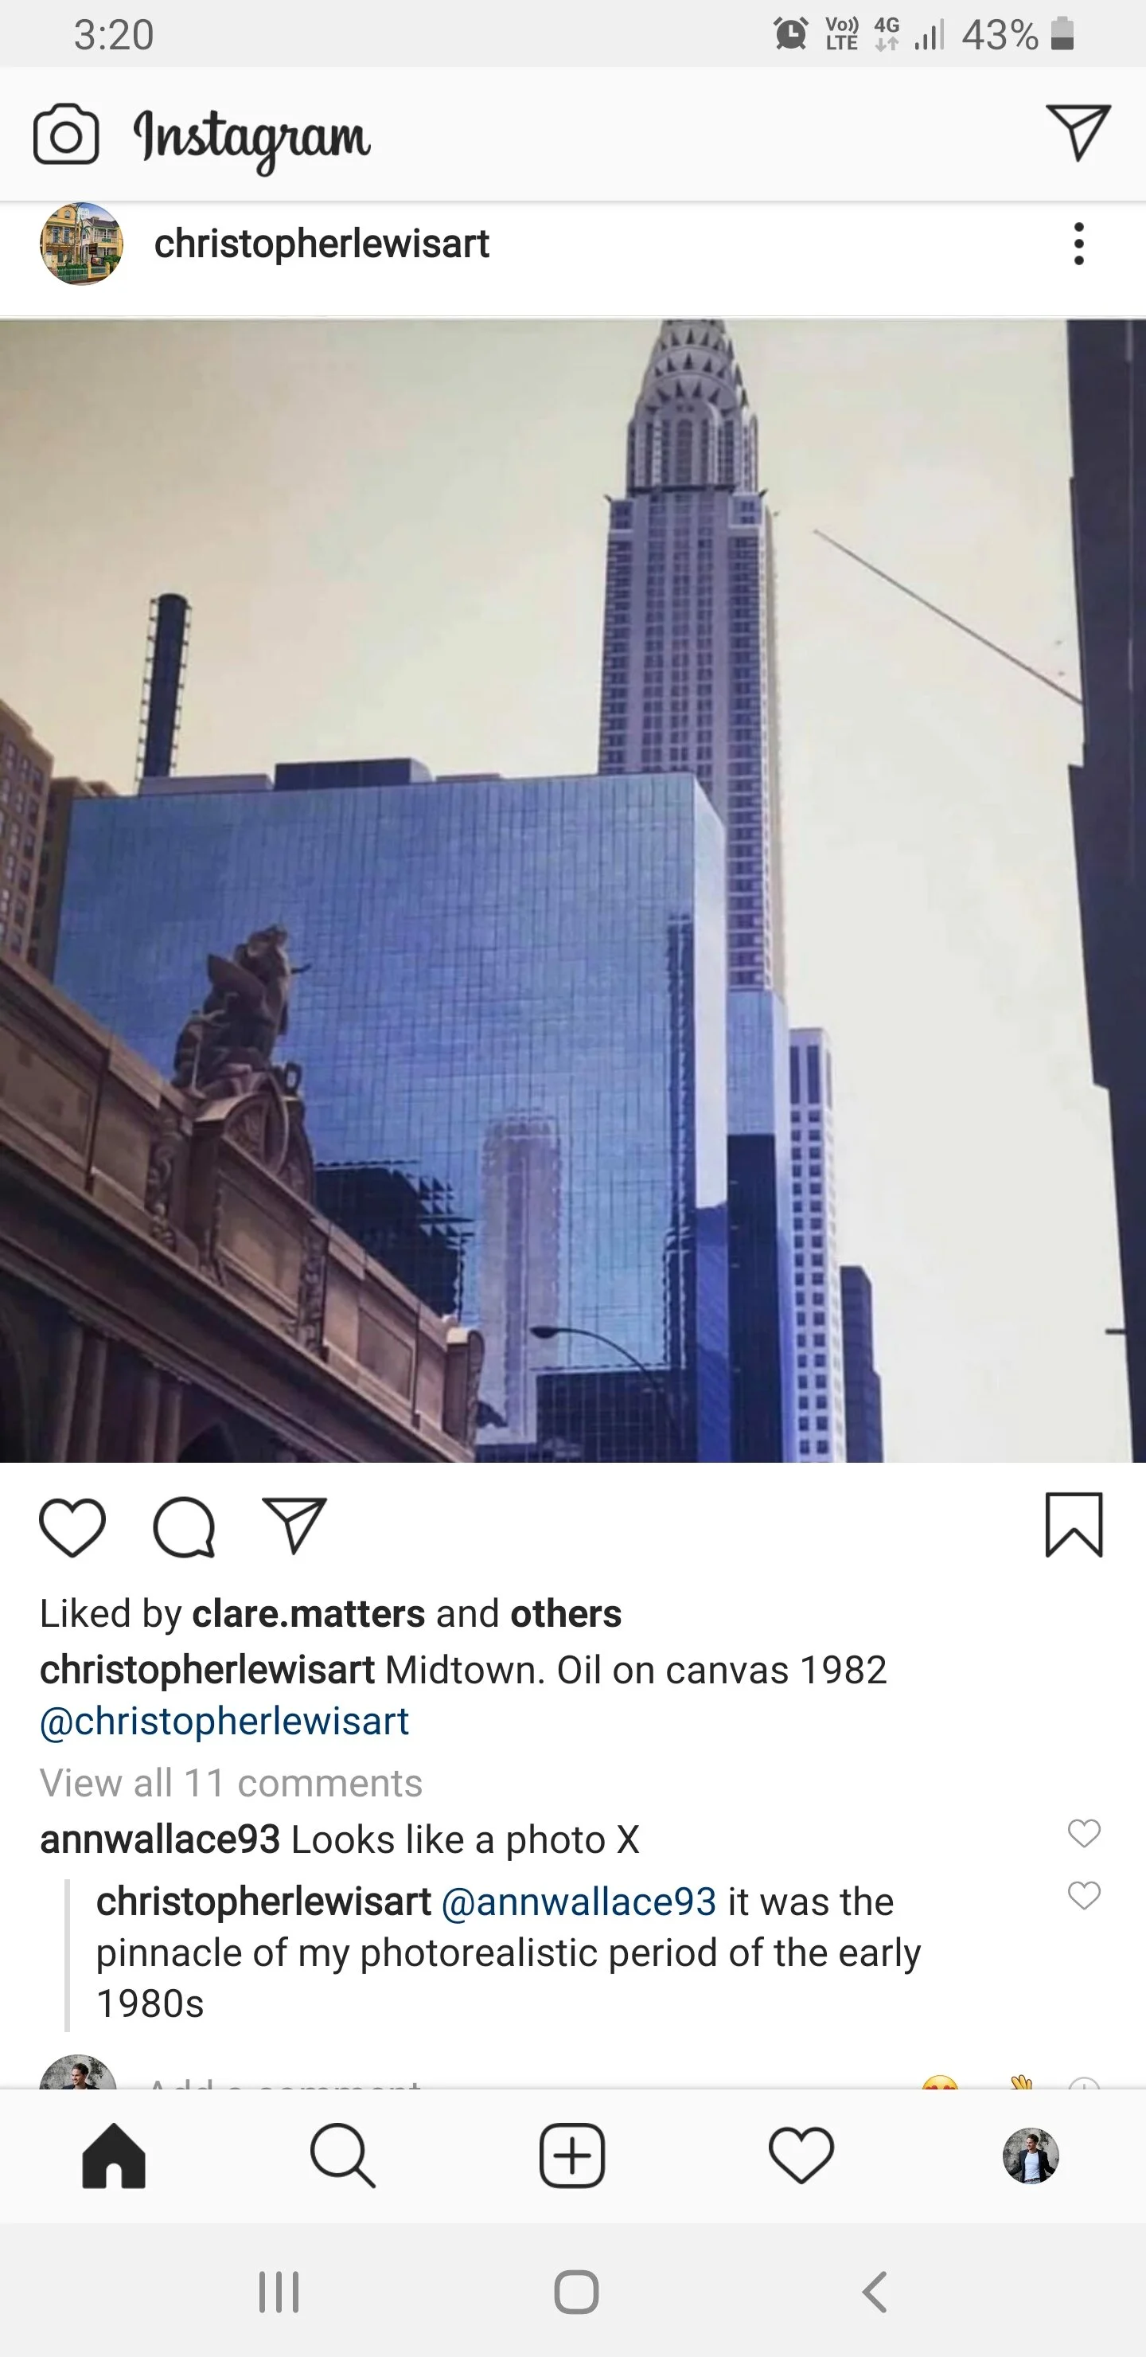Screen dimensions: 1146x2357
Task: Tap the Android back button
Action: coord(875,2292)
